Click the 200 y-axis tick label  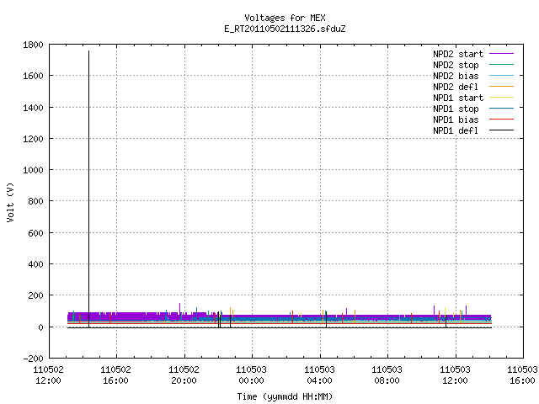click(x=35, y=295)
